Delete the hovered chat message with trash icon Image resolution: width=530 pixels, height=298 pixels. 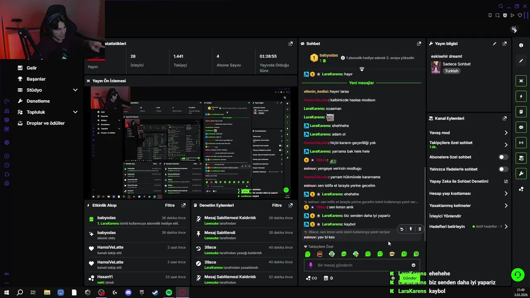coord(419,229)
